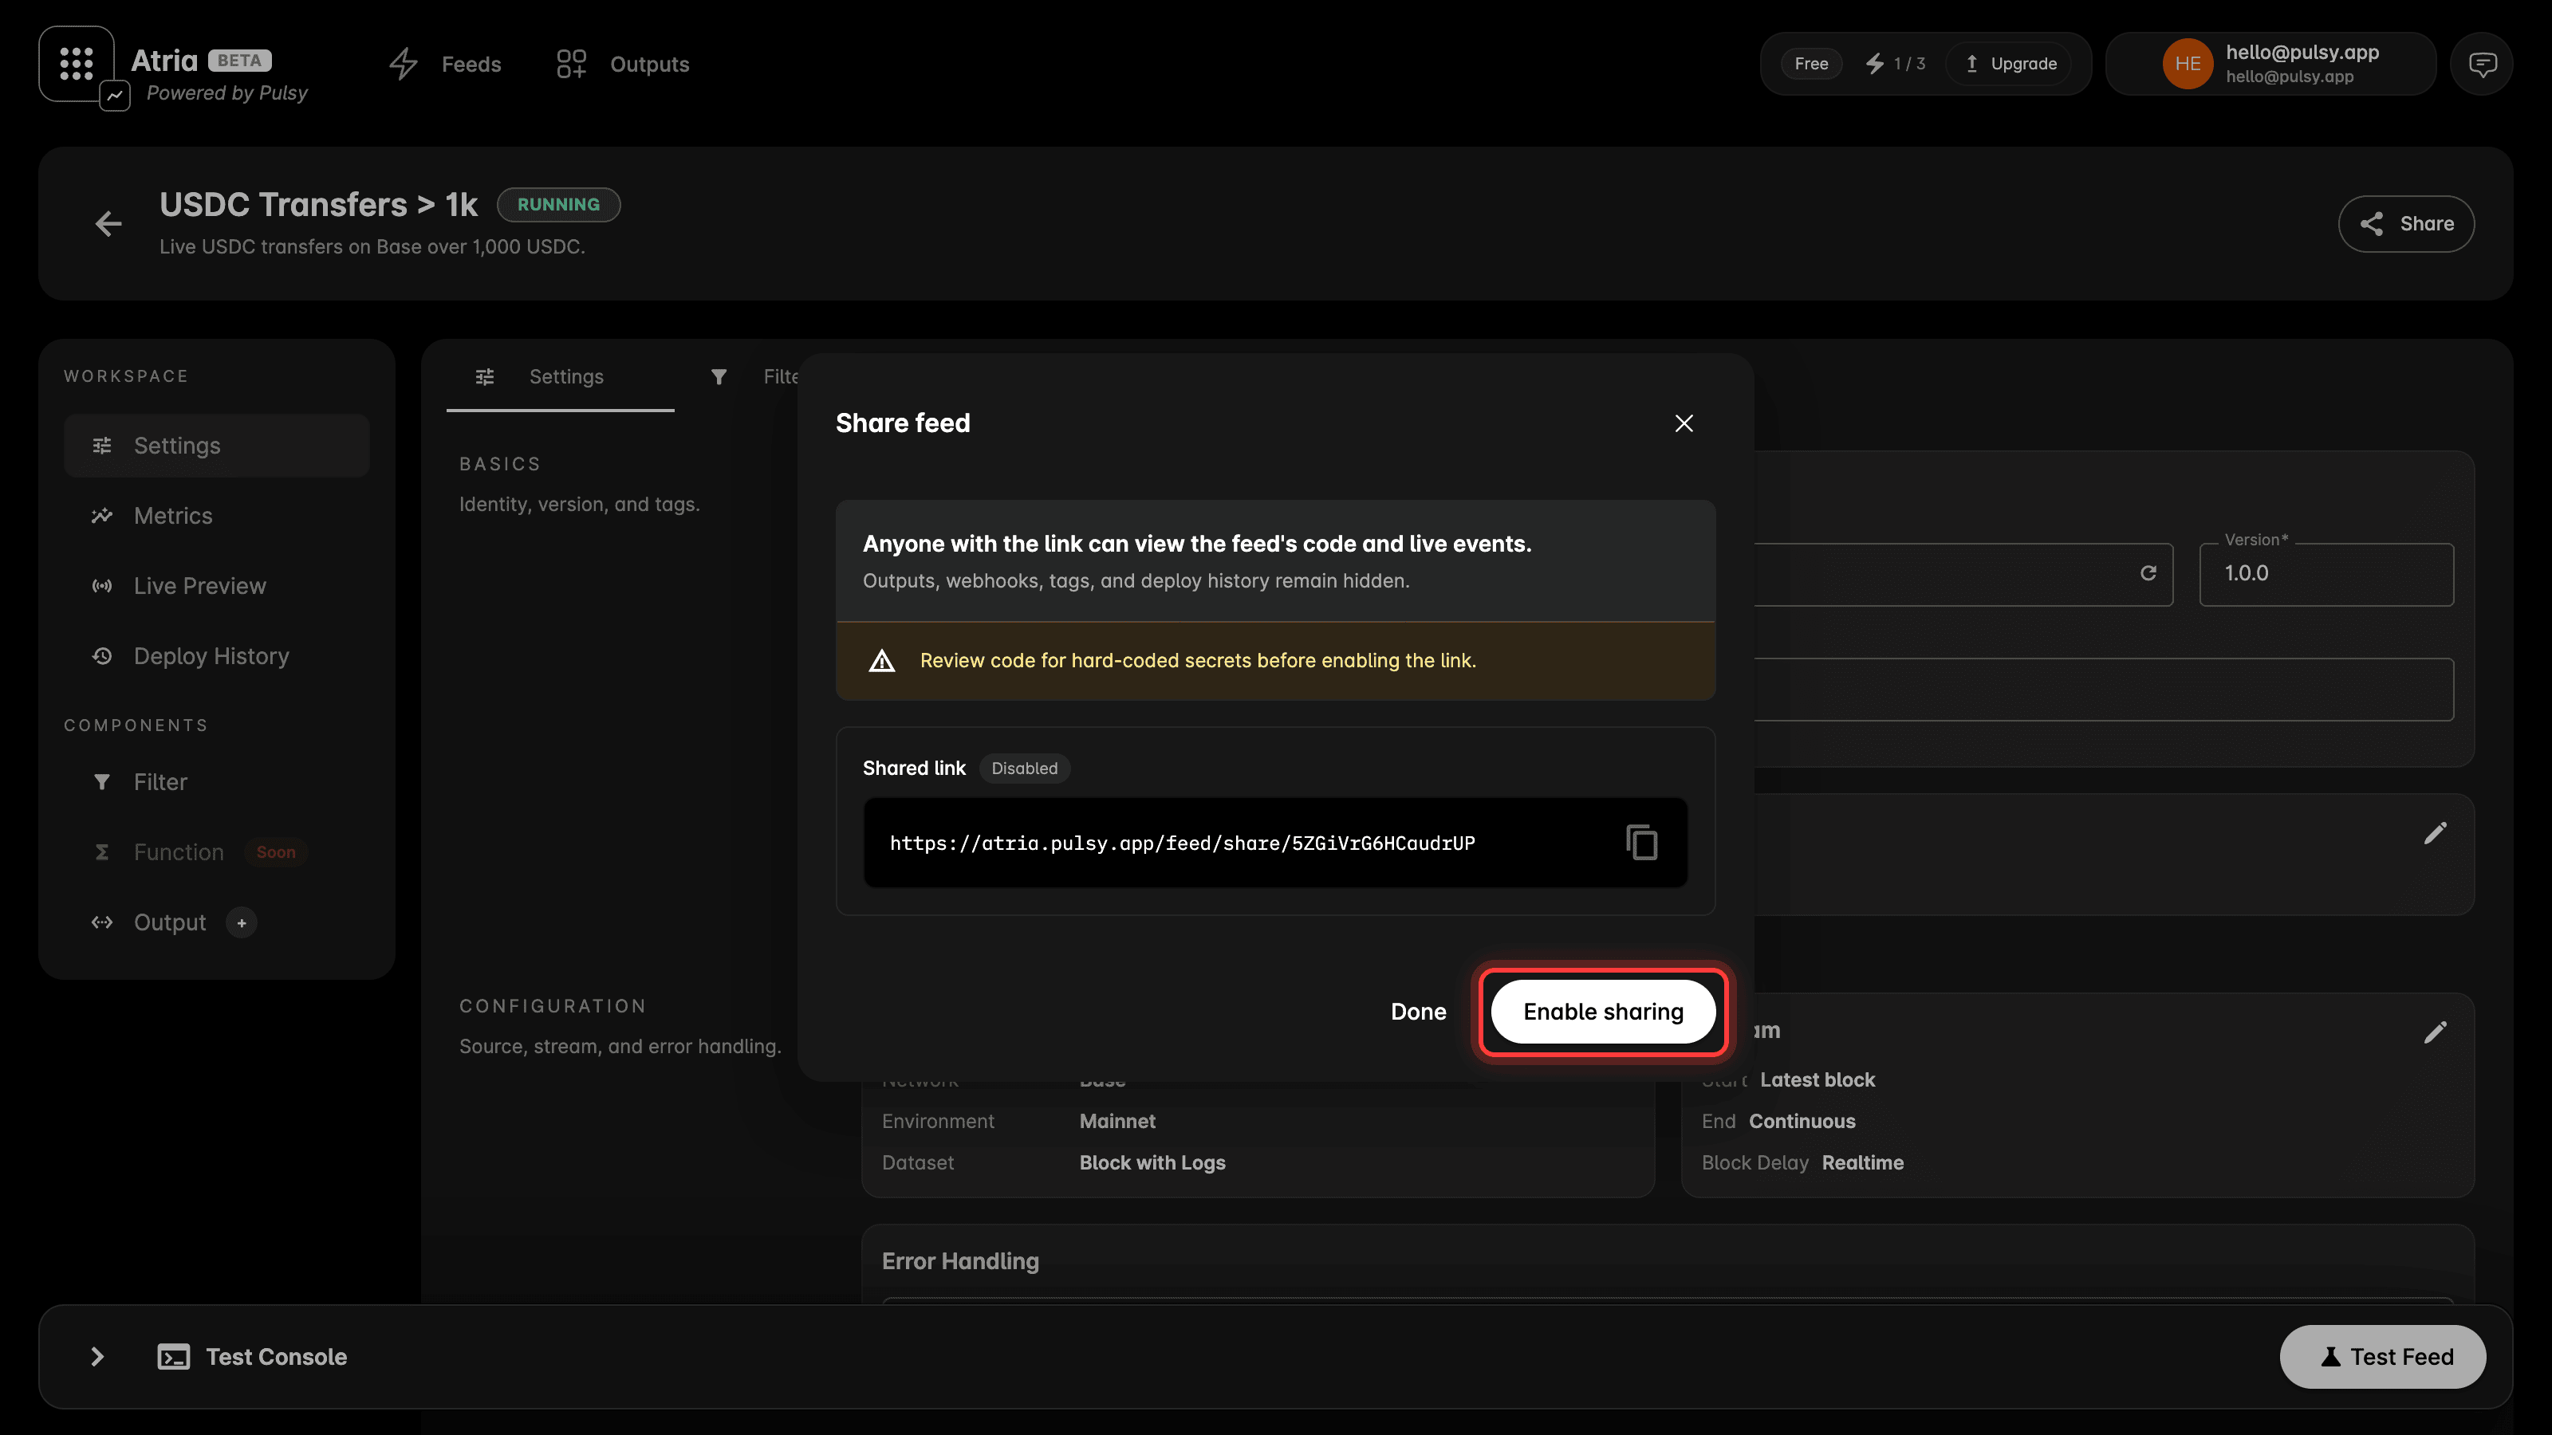Open Filter component in sidebar
The image size is (2552, 1435).
[x=216, y=782]
